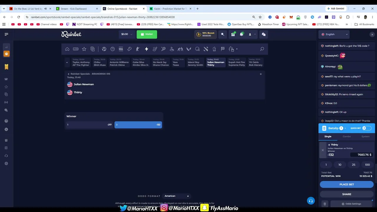The width and height of the screenshot is (377, 212).
Task: Open the notifications bell icon
Action: (x=241, y=34)
